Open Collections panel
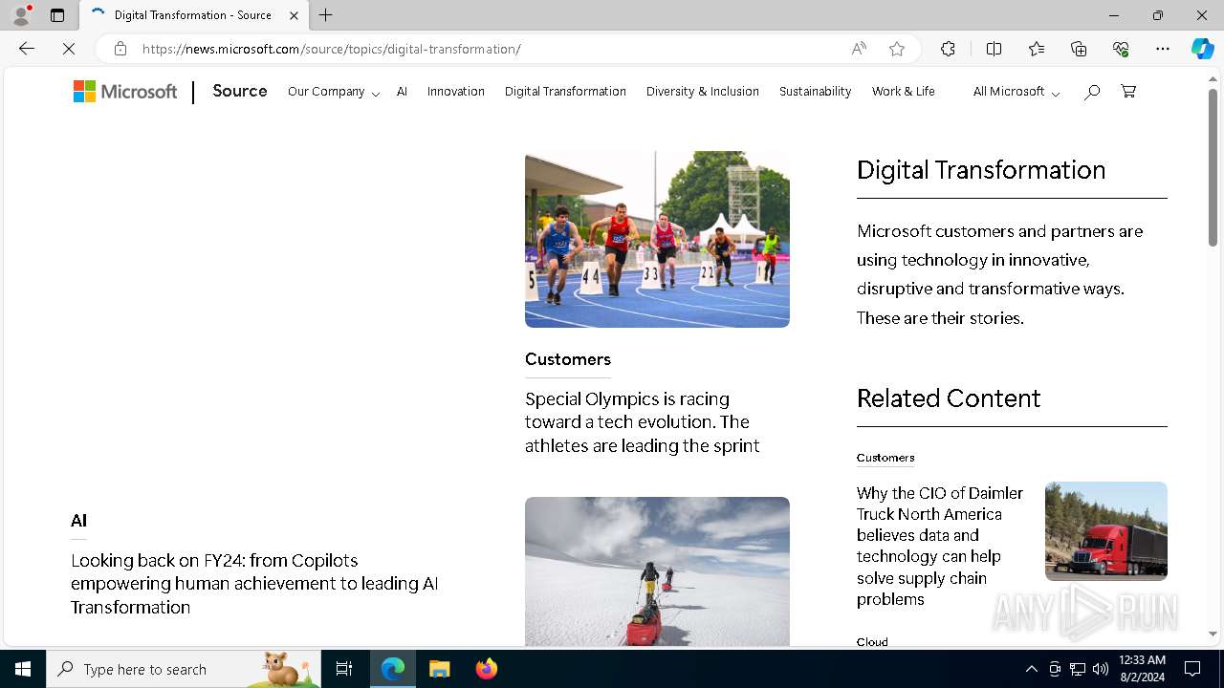Viewport: 1224px width, 688px height. pyautogui.click(x=1079, y=49)
